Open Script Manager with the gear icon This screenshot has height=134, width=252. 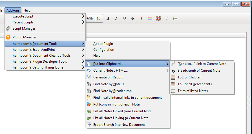coord(8,28)
